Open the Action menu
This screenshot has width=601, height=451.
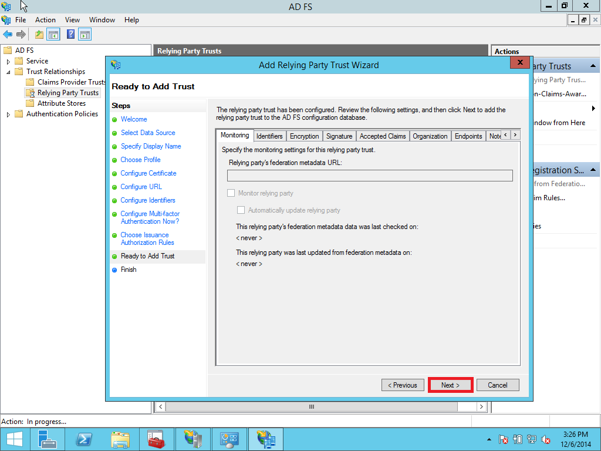[45, 20]
